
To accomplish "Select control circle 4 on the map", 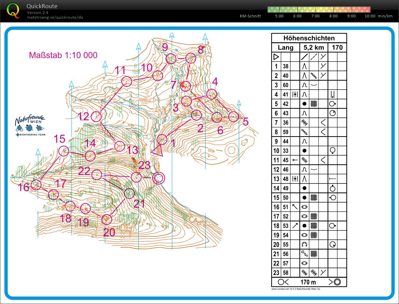I will pyautogui.click(x=212, y=94).
